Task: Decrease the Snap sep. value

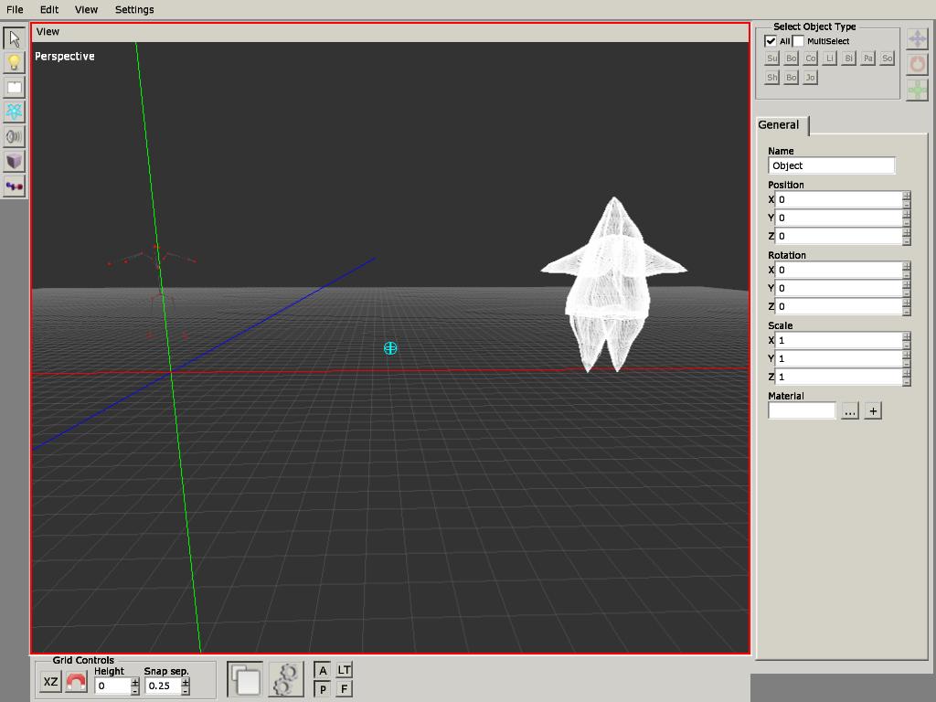Action: tap(186, 690)
